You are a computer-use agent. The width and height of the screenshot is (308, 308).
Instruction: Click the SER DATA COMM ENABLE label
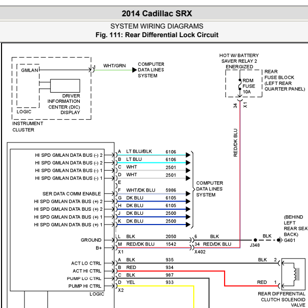click(x=72, y=193)
